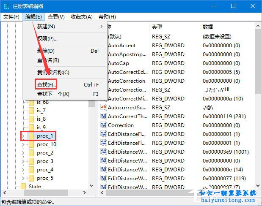Click data cell 0x00000119 (281)
The image size is (262, 206).
coord(224,117)
